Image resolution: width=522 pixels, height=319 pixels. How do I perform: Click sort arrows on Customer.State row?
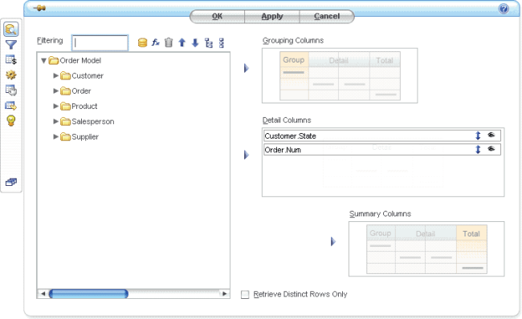coord(478,135)
